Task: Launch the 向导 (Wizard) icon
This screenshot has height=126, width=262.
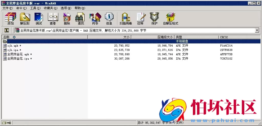Action: click(95, 19)
